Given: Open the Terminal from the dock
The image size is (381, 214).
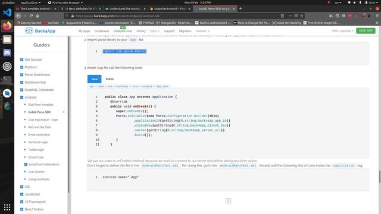Looking at the screenshot, I should (x=7, y=80).
